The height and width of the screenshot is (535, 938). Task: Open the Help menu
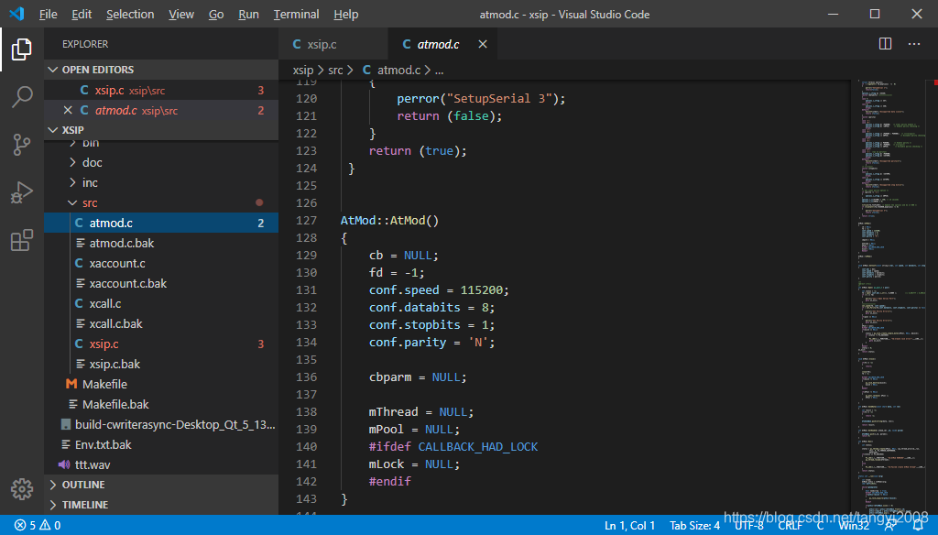click(x=345, y=14)
